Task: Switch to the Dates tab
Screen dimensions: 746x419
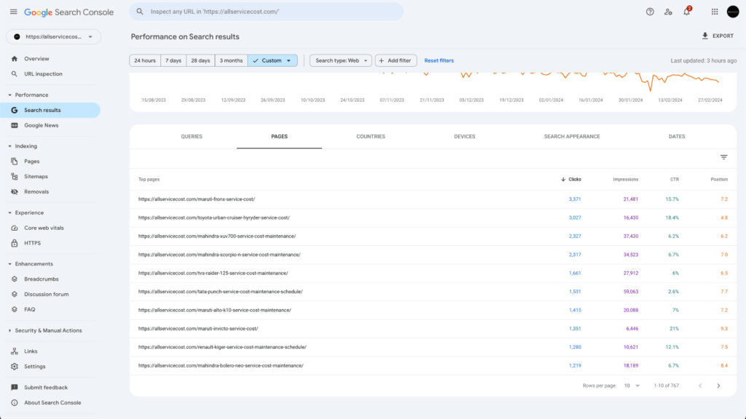Action: click(x=677, y=137)
